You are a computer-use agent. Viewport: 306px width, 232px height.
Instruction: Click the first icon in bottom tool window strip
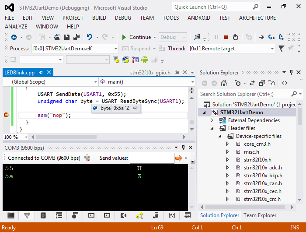coord(11,215)
